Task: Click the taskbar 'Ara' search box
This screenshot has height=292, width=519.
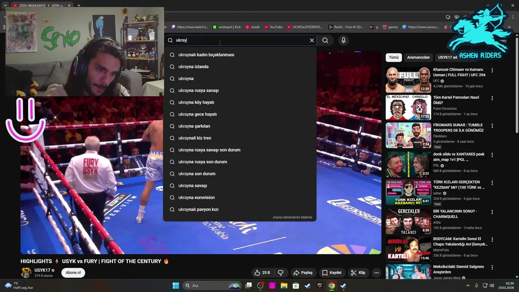Action: 212,286
